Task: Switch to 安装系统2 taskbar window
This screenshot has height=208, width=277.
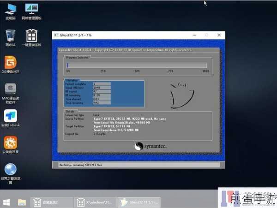Action: pos(52,202)
